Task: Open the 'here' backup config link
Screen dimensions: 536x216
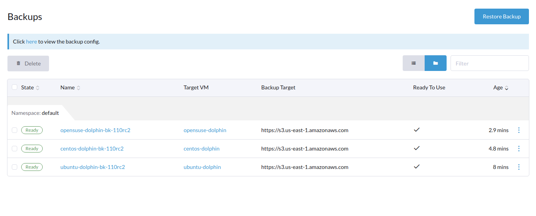Action: (31, 42)
